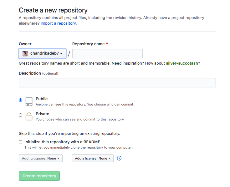230x187 pixels.
Task: Enable the Initialize with README checkbox
Action: 21,142
